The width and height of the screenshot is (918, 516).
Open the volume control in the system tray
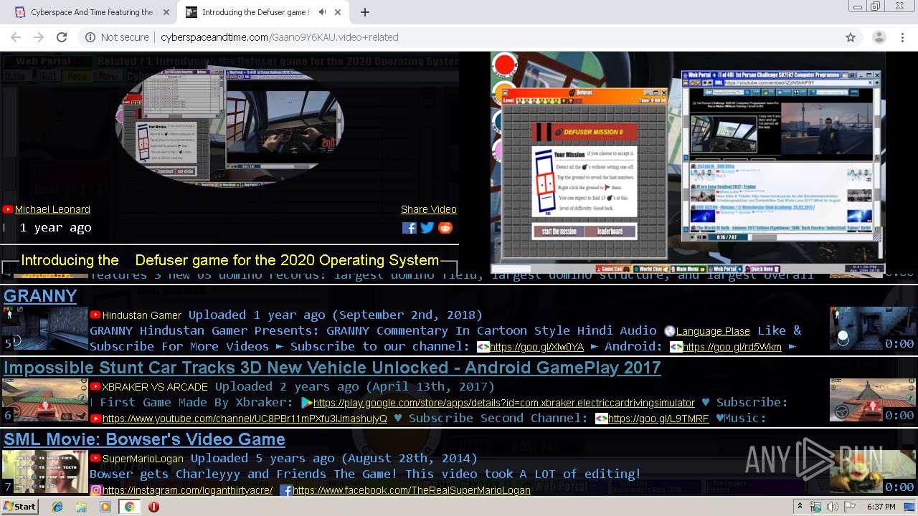[832, 507]
